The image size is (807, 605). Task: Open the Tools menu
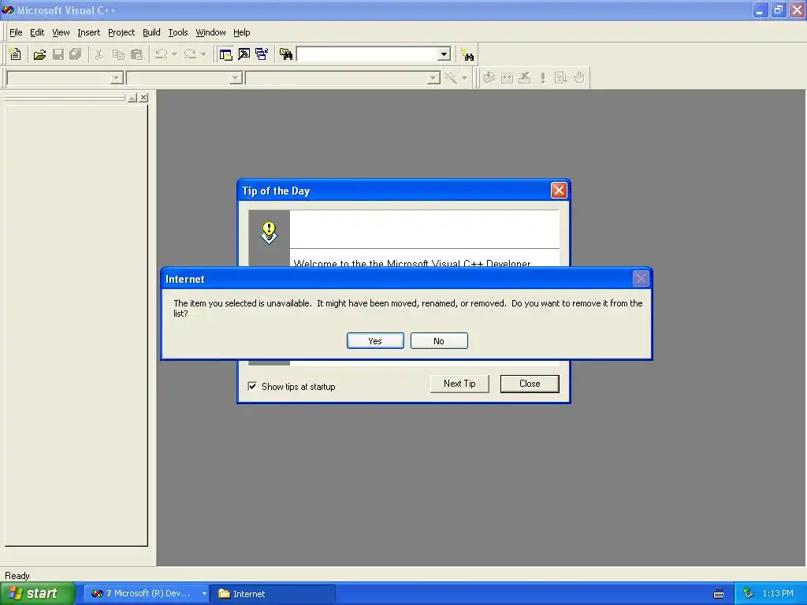[x=178, y=32]
